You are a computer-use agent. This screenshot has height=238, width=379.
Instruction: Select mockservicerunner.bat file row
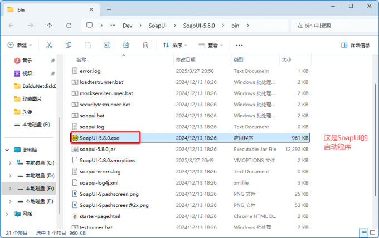point(191,93)
